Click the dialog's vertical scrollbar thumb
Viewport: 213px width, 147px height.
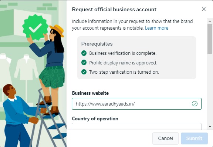pyautogui.click(x=210, y=39)
